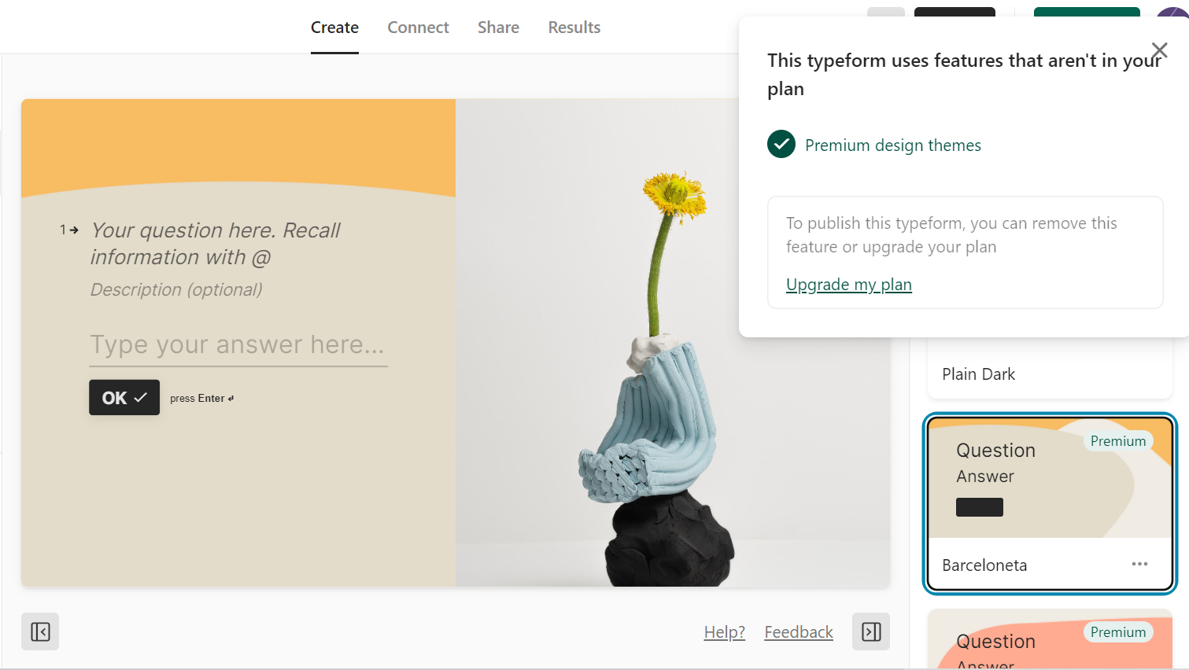The height and width of the screenshot is (670, 1189).
Task: Close the plan features popup
Action: 1158,51
